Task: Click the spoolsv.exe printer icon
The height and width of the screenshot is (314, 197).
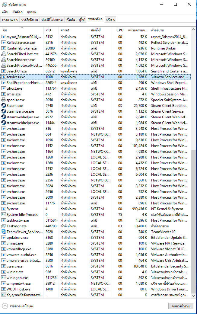Action: click(4, 100)
